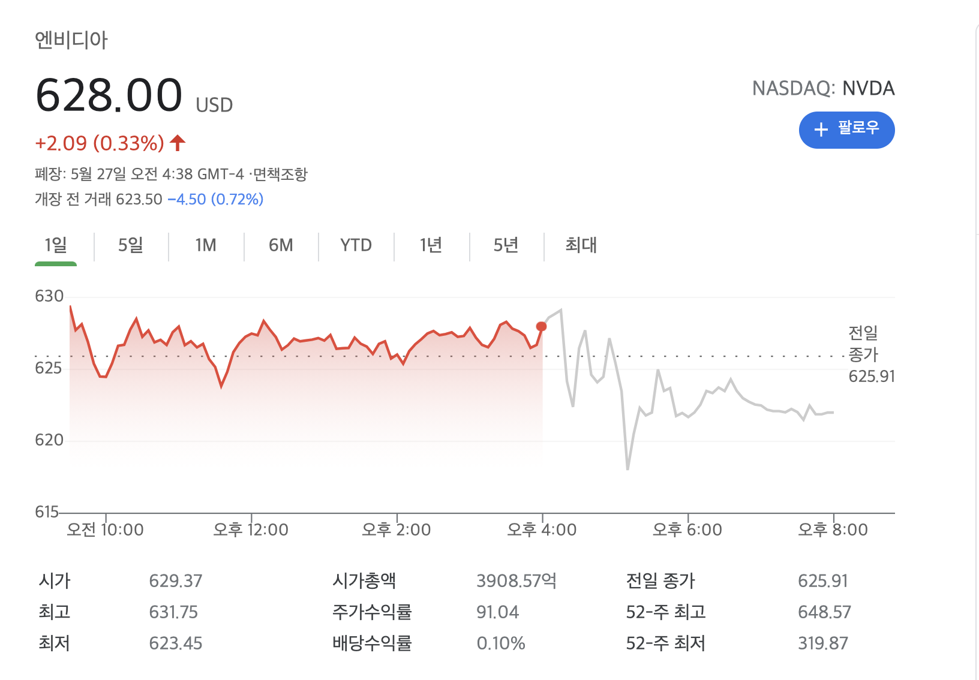Image resolution: width=979 pixels, height=680 pixels.
Task: Click the 배당수익률 label
Action: tap(372, 643)
